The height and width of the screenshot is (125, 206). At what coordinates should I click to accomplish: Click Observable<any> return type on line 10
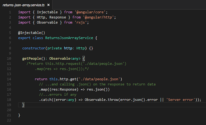point(65,59)
